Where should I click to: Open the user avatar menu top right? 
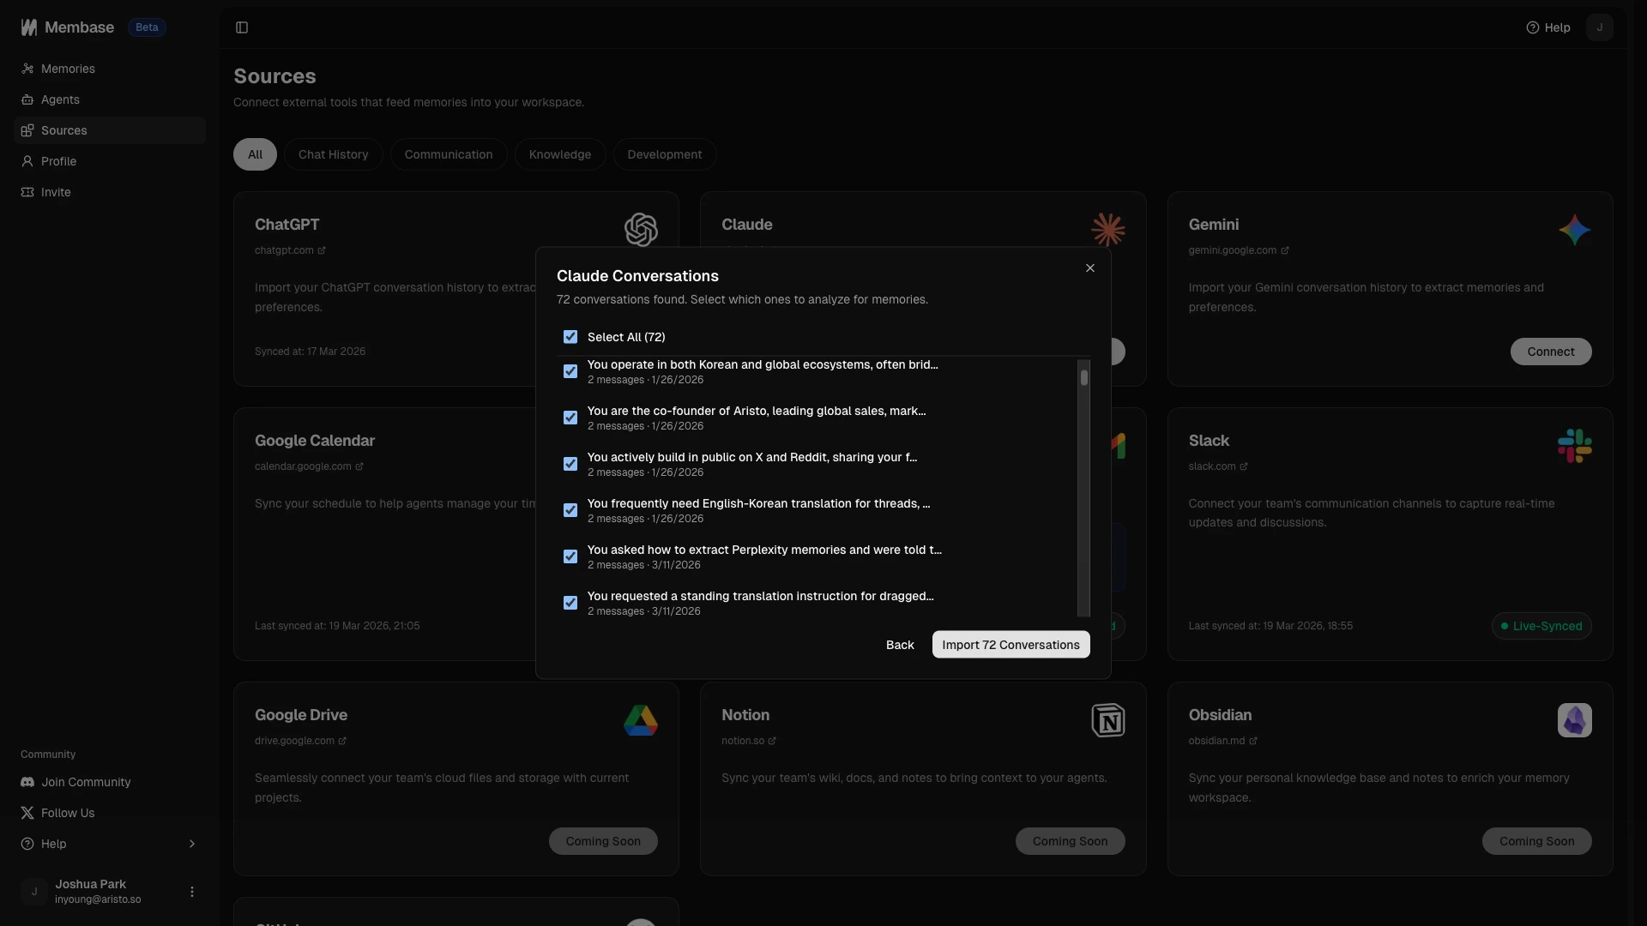pos(1599,27)
